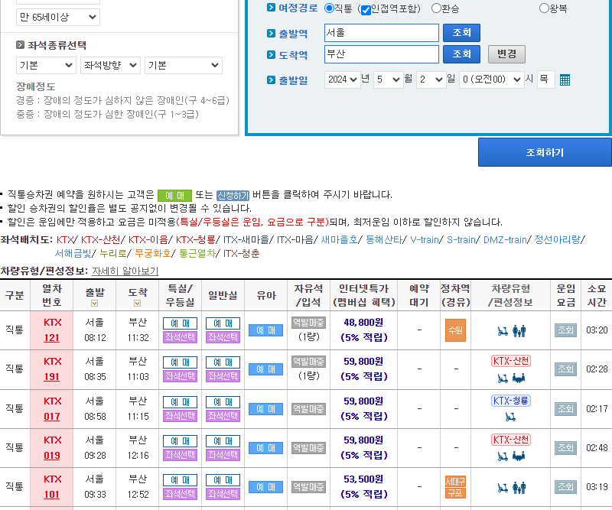Click 수원 stop badge for KTX 121
The width and height of the screenshot is (612, 510).
(455, 330)
